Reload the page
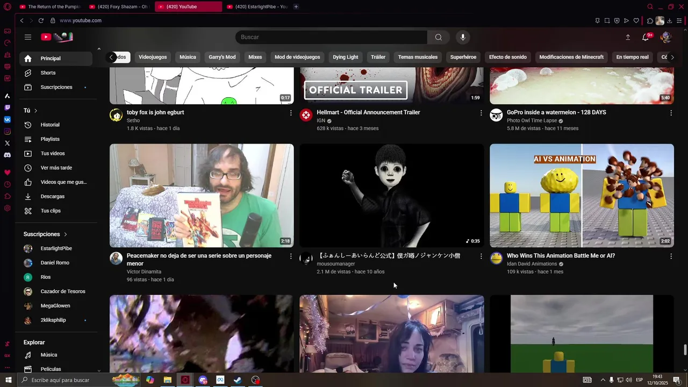This screenshot has height=387, width=688. coord(41,20)
